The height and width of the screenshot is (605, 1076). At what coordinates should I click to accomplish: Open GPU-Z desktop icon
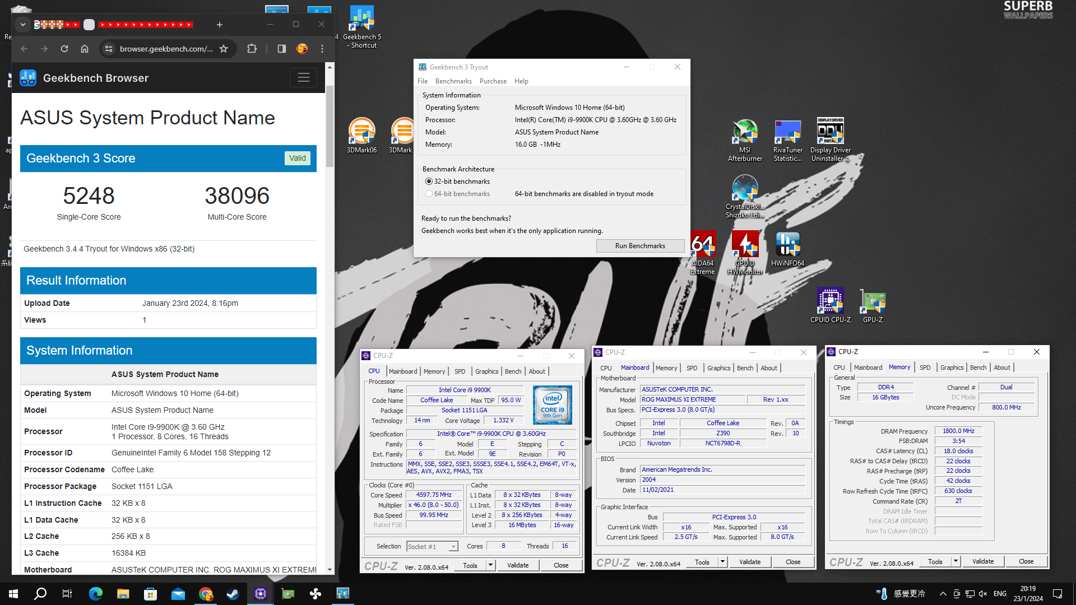pyautogui.click(x=873, y=305)
